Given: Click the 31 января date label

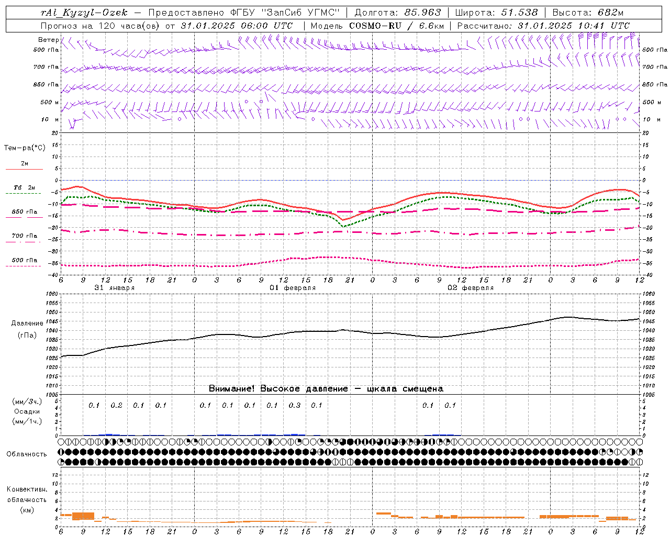Looking at the screenshot, I should 114,288.
